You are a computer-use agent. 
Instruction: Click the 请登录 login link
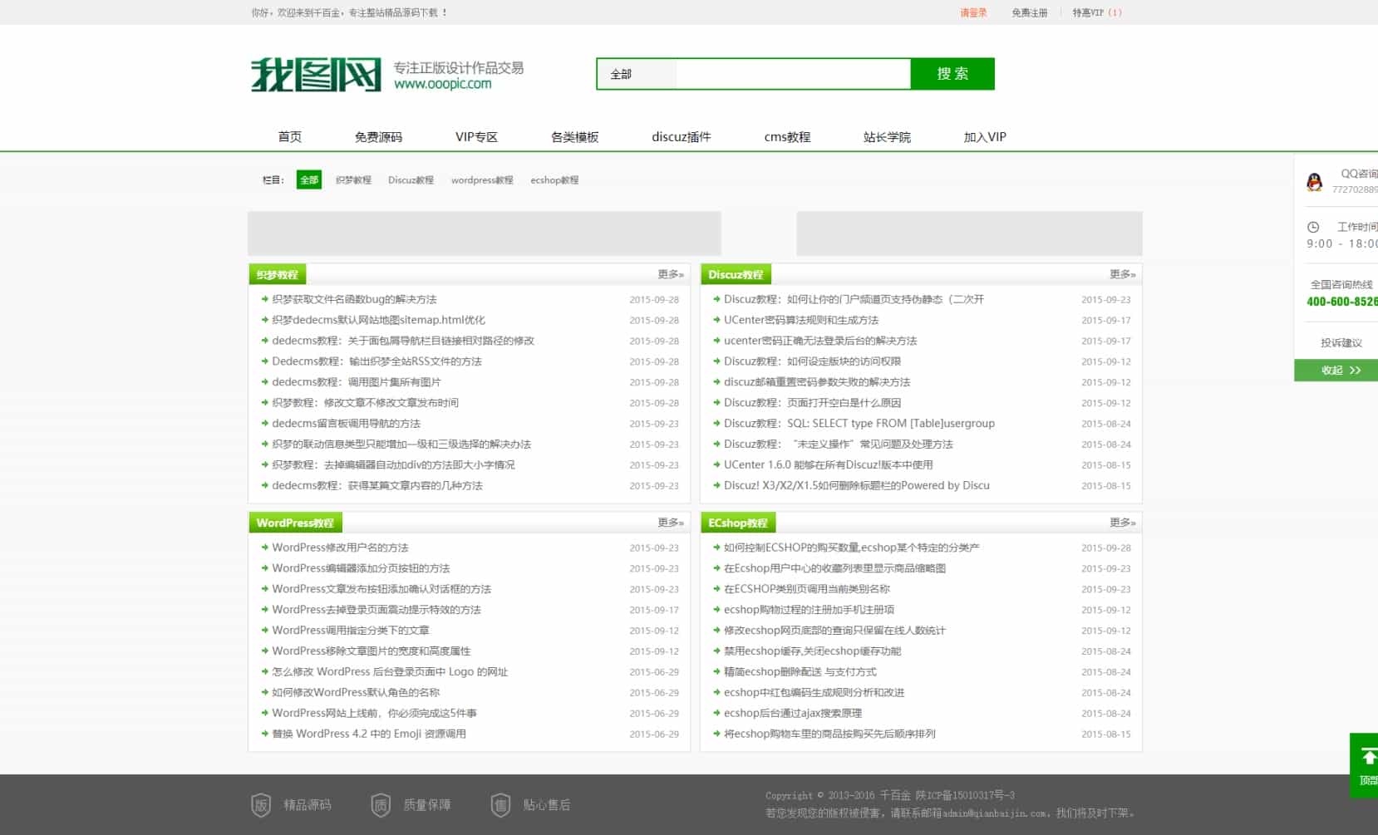(973, 12)
